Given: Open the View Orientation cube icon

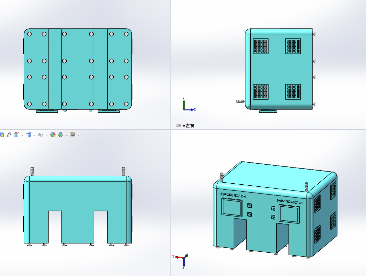Looking at the screenshot, I should (16, 135).
